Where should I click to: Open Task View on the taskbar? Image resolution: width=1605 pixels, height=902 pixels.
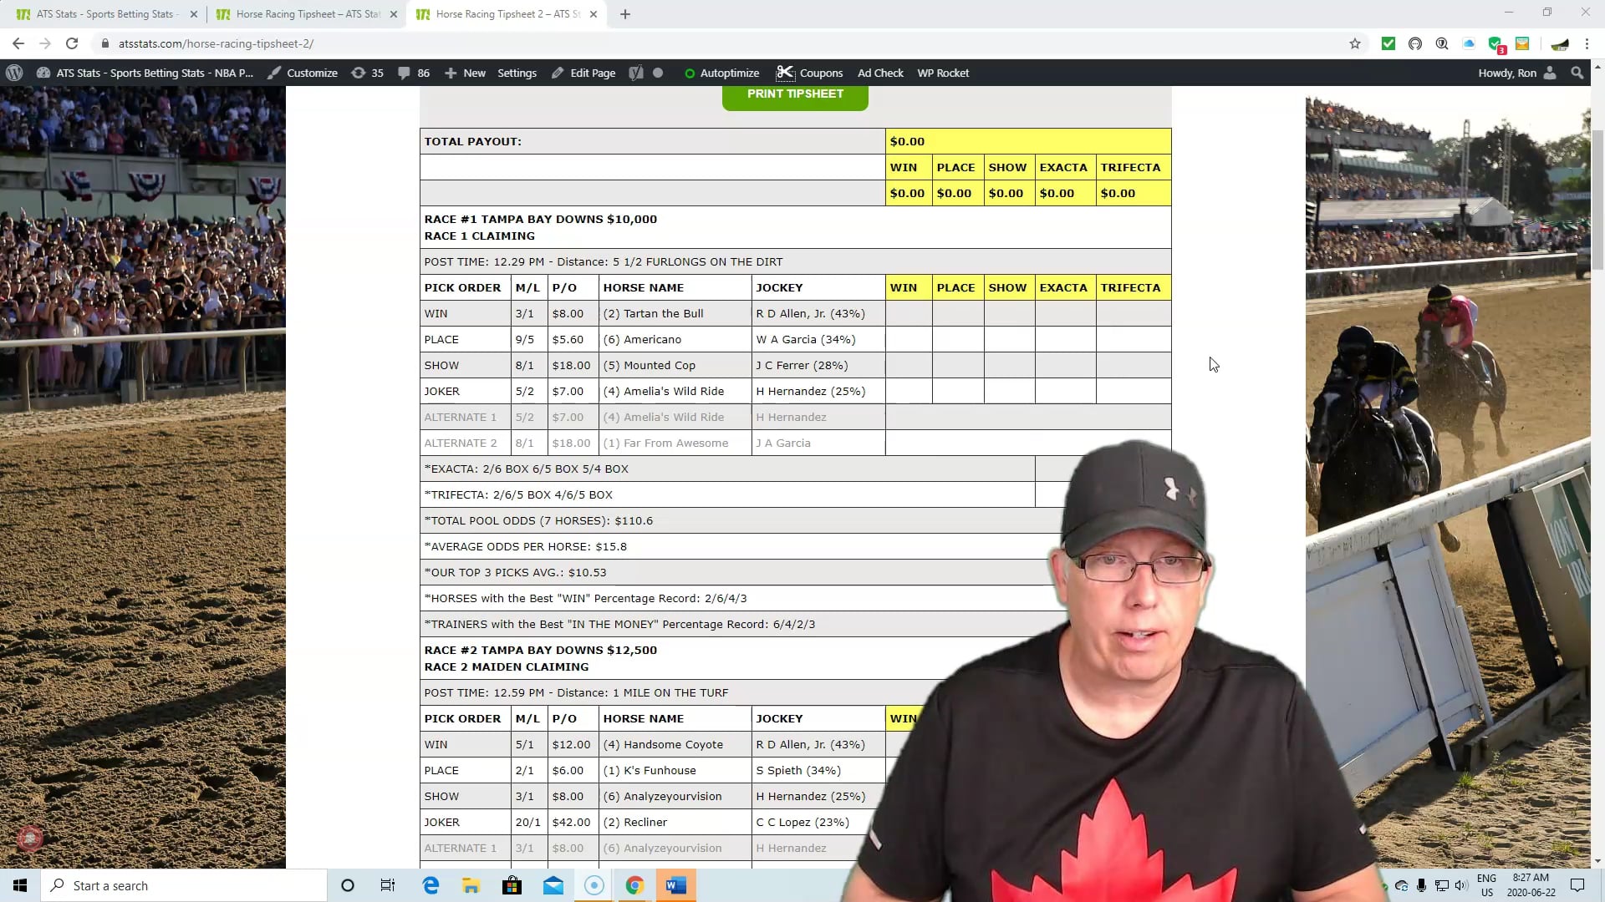click(388, 885)
